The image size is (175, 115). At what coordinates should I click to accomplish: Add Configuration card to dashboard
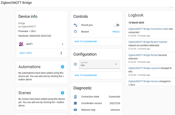click(86, 75)
